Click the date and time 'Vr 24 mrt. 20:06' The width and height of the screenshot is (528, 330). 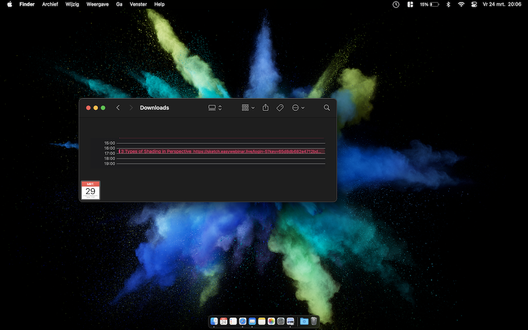(x=502, y=4)
